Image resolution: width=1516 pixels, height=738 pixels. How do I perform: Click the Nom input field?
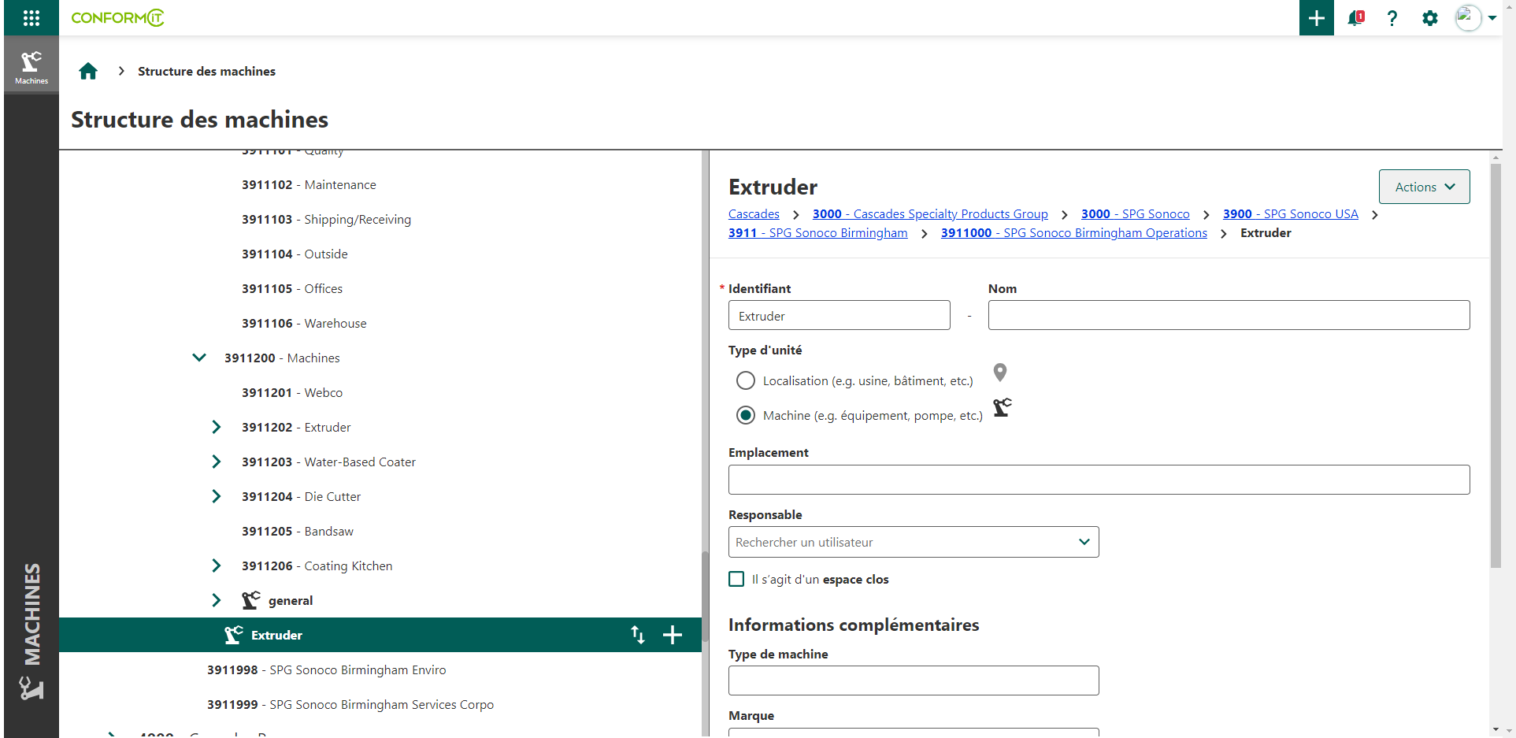[x=1229, y=315]
